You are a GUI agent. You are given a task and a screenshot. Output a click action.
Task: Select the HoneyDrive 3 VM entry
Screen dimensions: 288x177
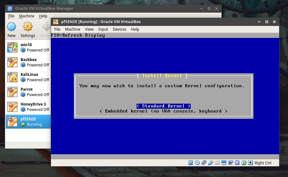tap(28, 107)
